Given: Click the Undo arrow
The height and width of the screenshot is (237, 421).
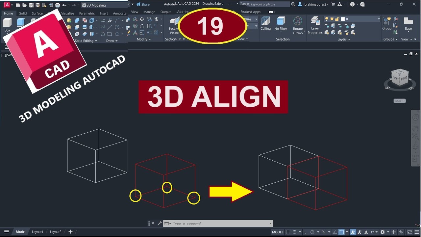Looking at the screenshot, I should click(64, 5).
